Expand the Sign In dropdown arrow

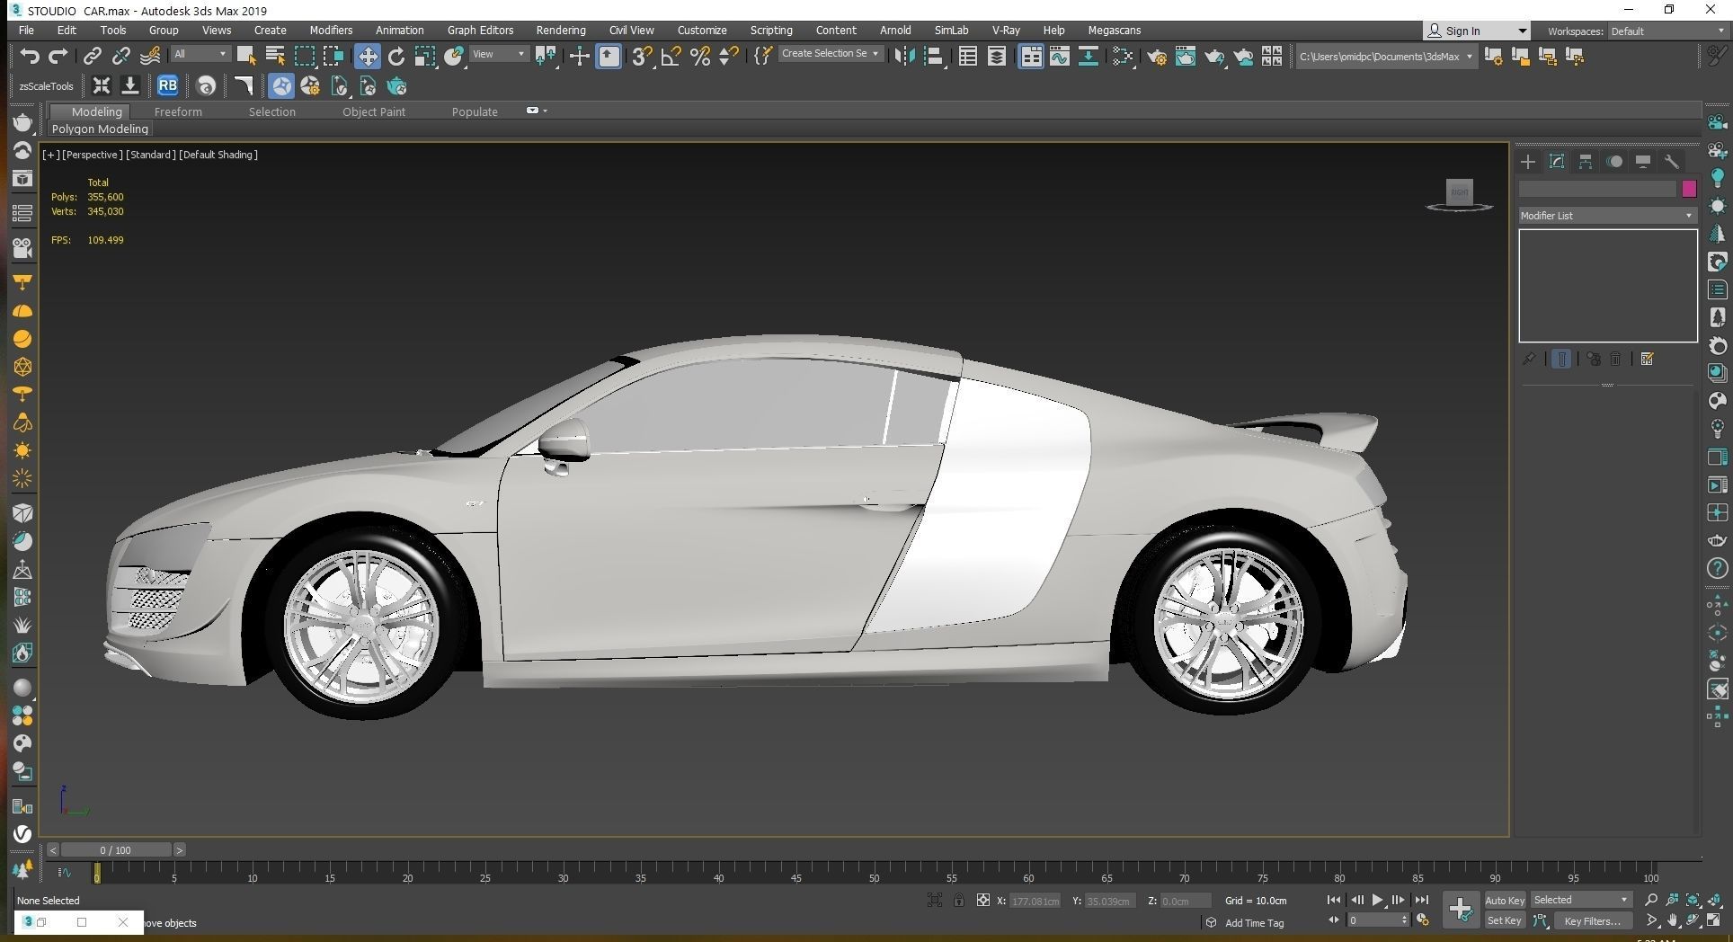tap(1522, 31)
